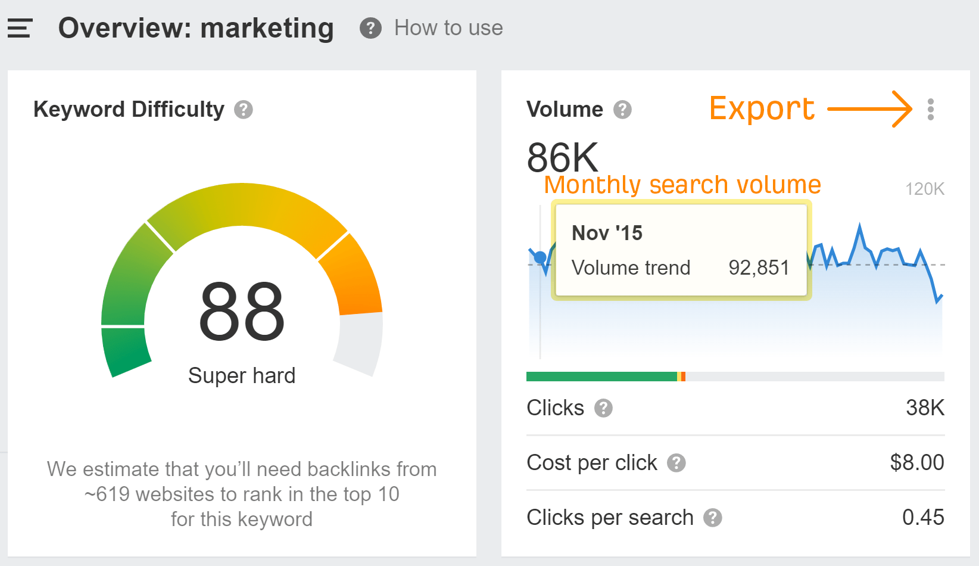
Task: Open the Keyword Difficulty help tooltip
Action: click(244, 110)
